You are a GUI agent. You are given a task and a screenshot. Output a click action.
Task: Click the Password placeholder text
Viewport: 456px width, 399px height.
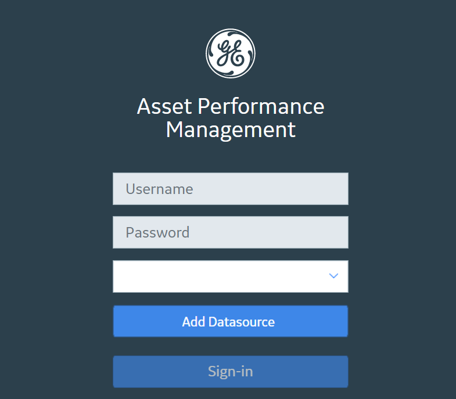click(x=157, y=233)
